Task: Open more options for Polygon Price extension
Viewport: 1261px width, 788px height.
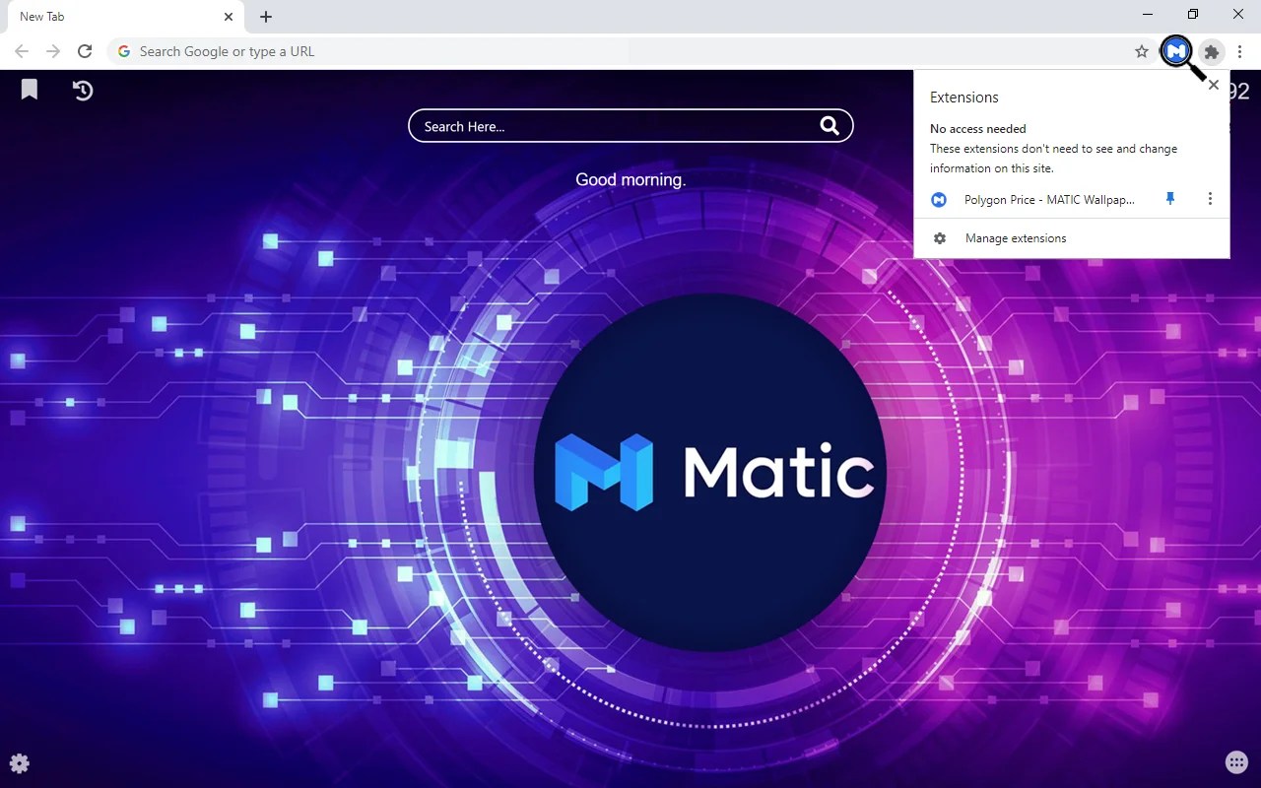Action: (x=1210, y=199)
